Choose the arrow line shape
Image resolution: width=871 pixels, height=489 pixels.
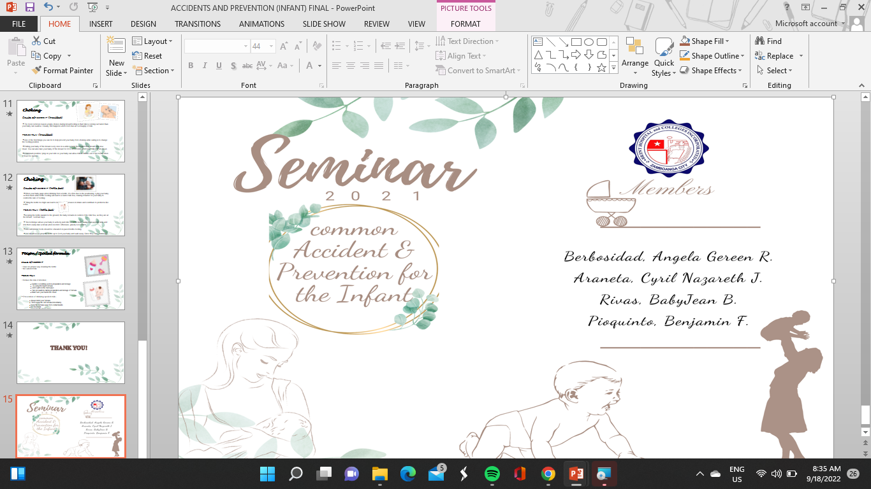coord(564,42)
